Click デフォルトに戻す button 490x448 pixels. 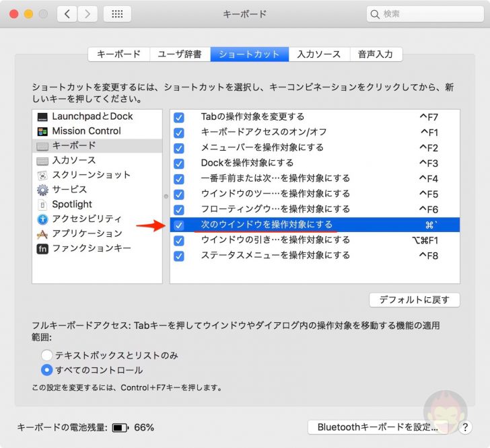coord(414,300)
